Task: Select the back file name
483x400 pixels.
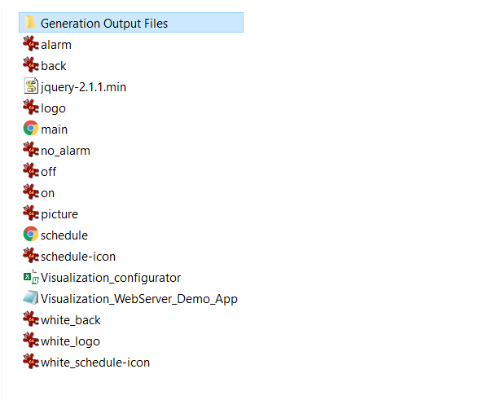Action: 54,66
